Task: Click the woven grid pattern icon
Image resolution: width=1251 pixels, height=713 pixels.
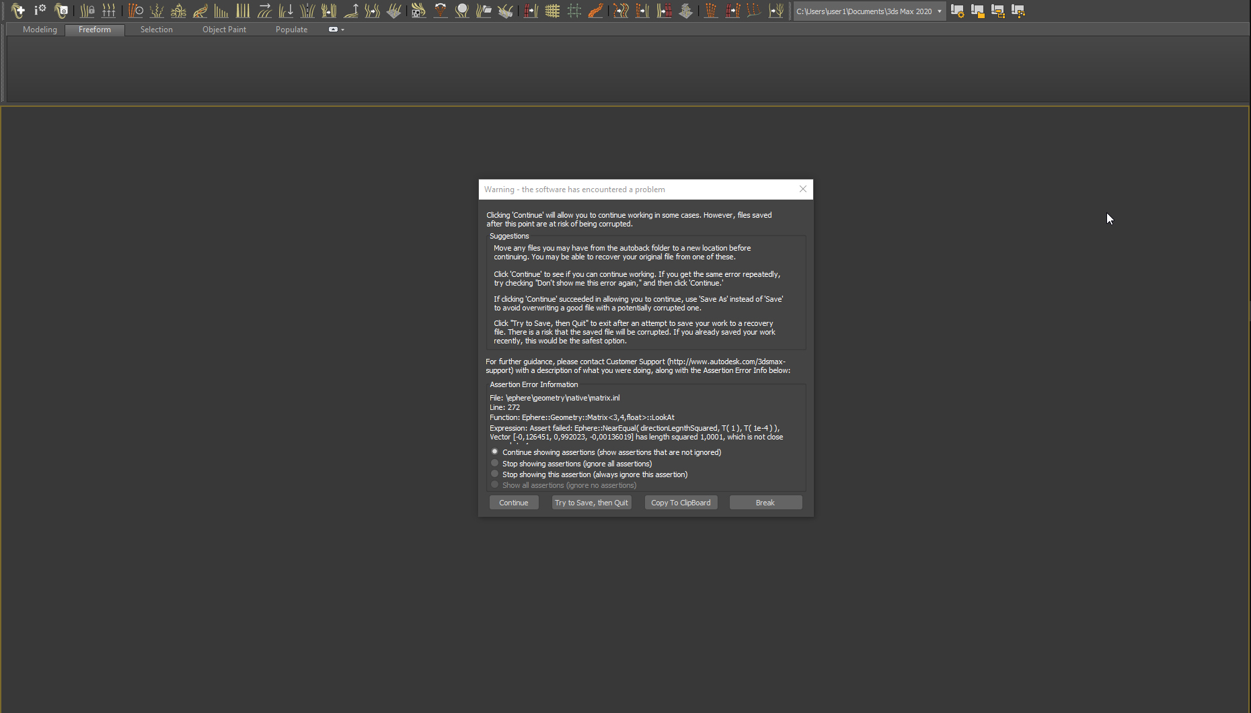Action: (x=552, y=11)
